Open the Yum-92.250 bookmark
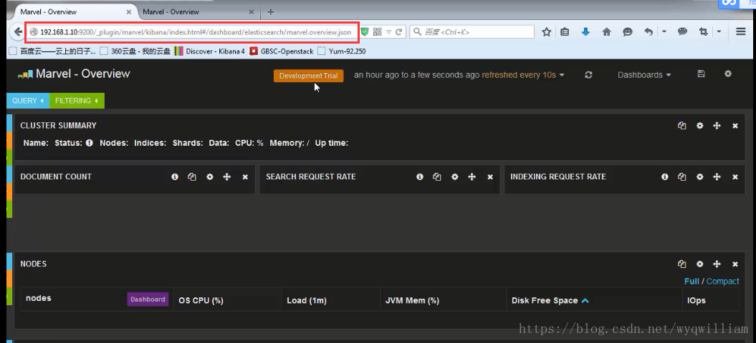Screen dimensions: 756x343 point(341,51)
